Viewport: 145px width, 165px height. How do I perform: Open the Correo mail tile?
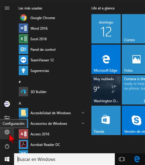point(133,29)
